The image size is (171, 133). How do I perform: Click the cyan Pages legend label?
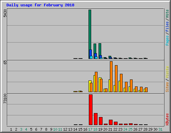coord(167,41)
